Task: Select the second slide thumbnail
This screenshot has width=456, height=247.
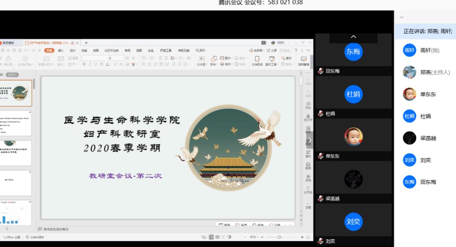Action: pyautogui.click(x=16, y=123)
